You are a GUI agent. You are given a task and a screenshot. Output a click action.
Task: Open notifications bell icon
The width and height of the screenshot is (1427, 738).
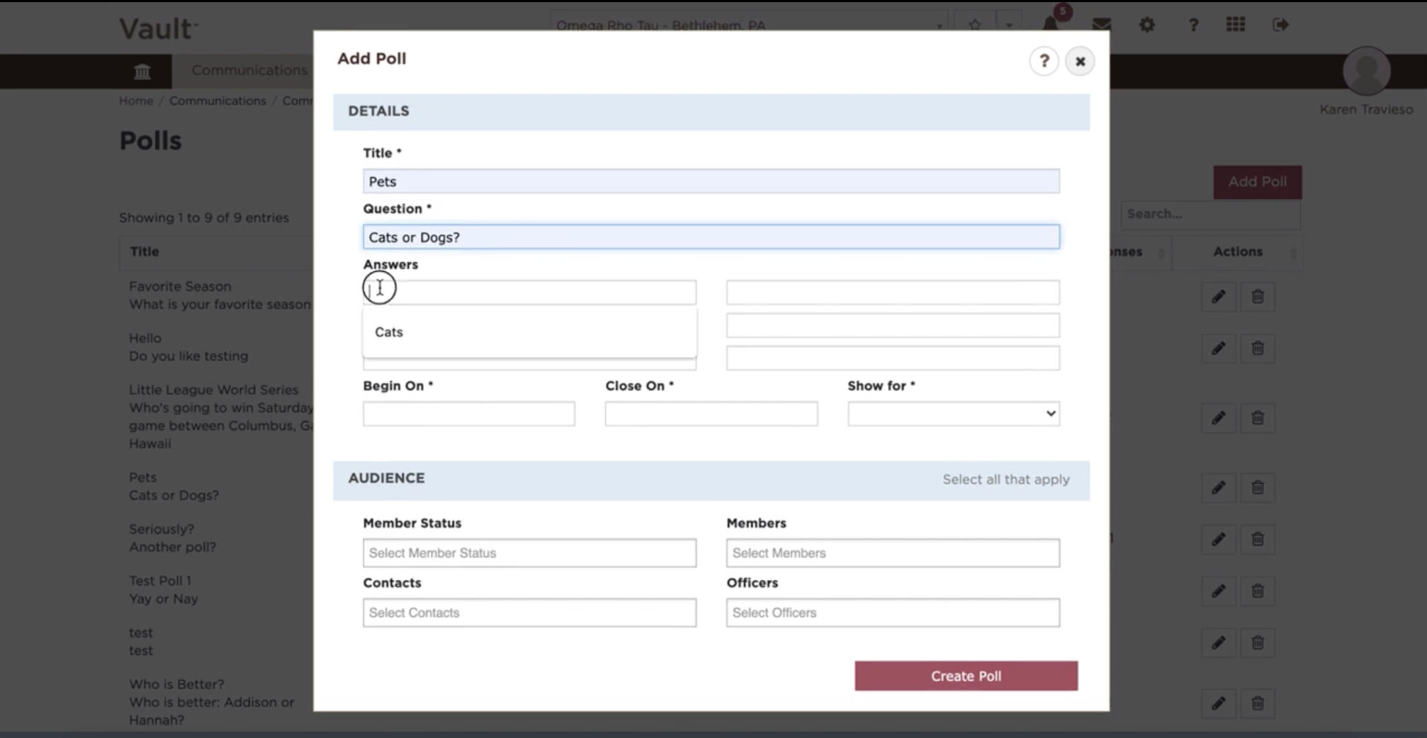(1050, 24)
